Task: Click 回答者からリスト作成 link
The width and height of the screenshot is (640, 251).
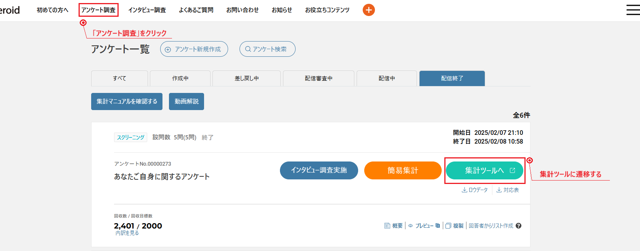Action: [x=490, y=226]
